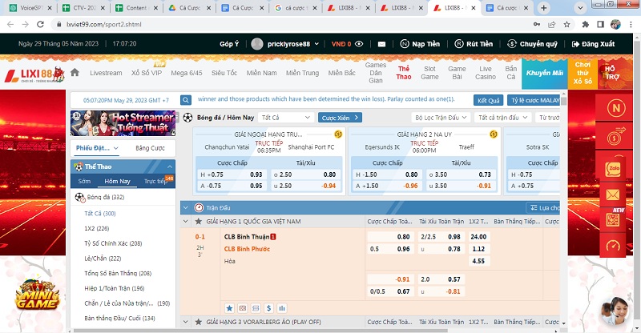Click the coin transfer icon in right sidebar

coord(615,136)
